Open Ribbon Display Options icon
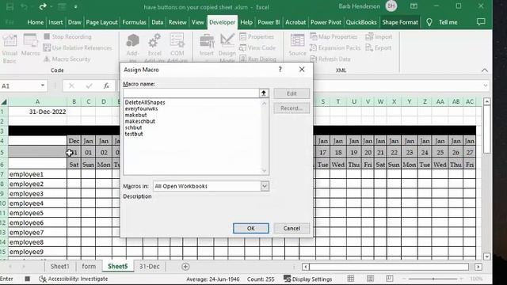507x285 pixels. (x=414, y=6)
